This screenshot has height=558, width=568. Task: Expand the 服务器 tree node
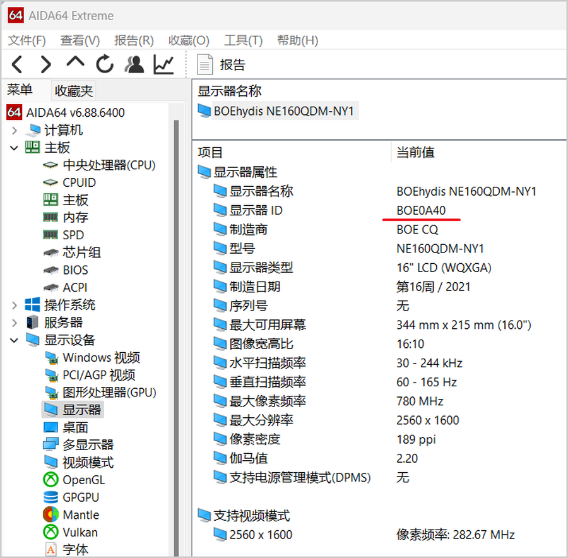(x=14, y=323)
